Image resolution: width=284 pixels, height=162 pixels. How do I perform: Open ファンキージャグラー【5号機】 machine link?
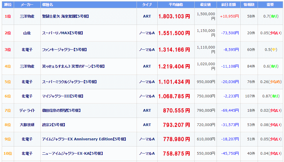[64, 49]
